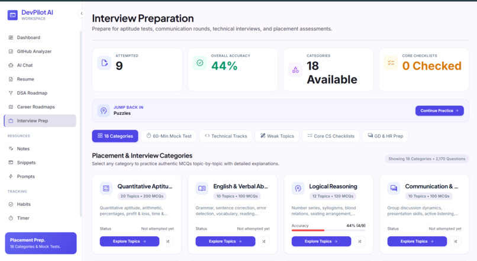Click the '0 Checked' value
Screen dimensions: 477x261
click(431, 66)
